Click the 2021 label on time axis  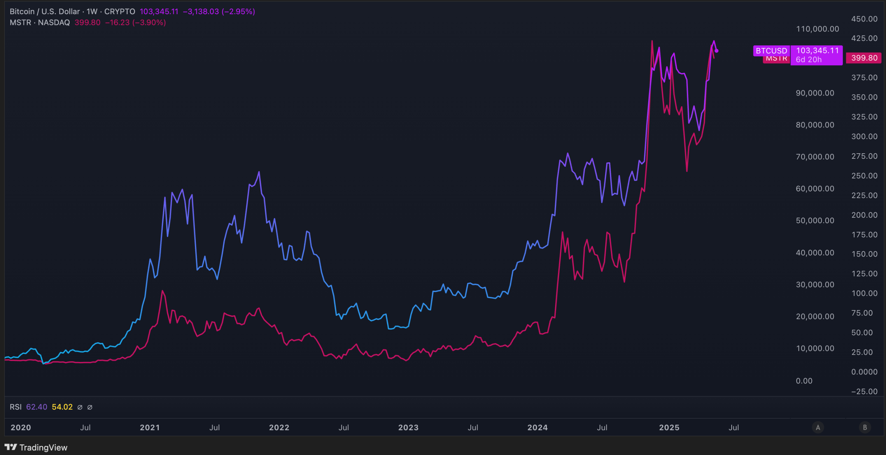click(150, 427)
